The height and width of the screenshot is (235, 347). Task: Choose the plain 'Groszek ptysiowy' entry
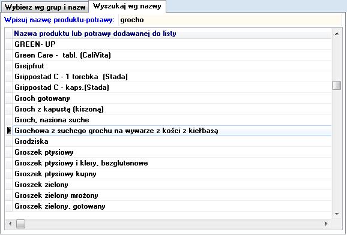pyautogui.click(x=172, y=152)
